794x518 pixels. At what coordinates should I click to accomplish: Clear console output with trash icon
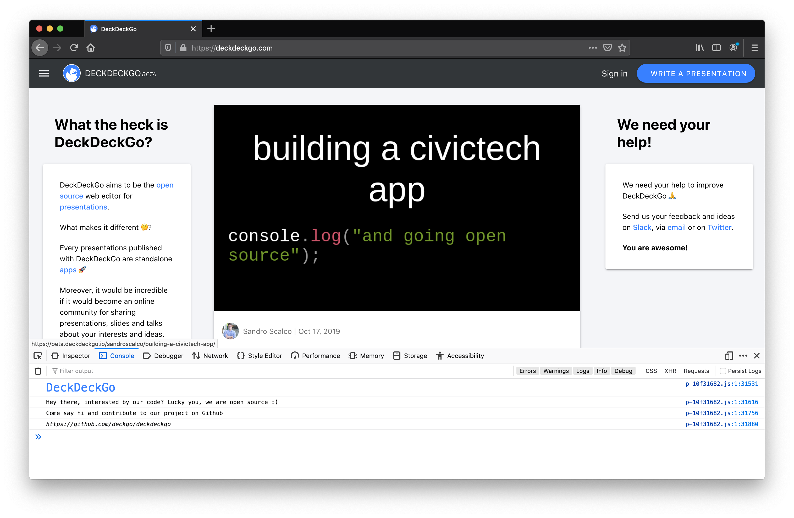(x=38, y=371)
